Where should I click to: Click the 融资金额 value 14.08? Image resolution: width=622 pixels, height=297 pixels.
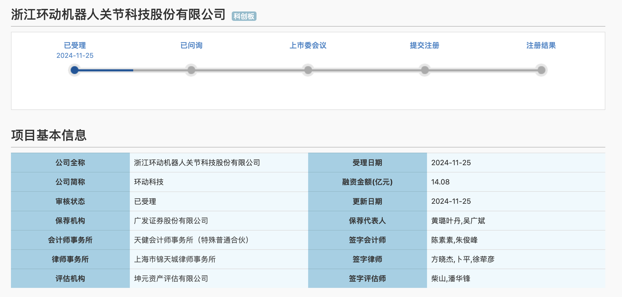coord(440,182)
